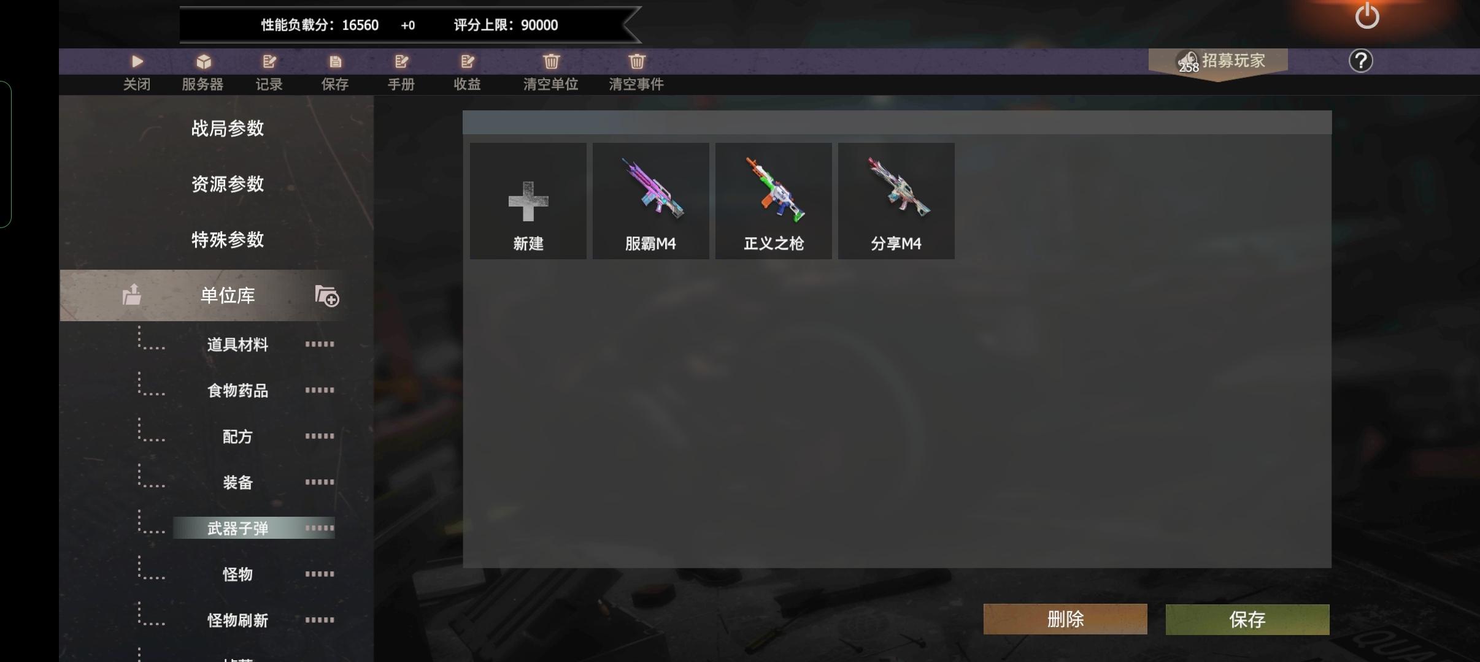Select the 战局参数 menu item
Viewport: 1480px width, 662px height.
(228, 128)
